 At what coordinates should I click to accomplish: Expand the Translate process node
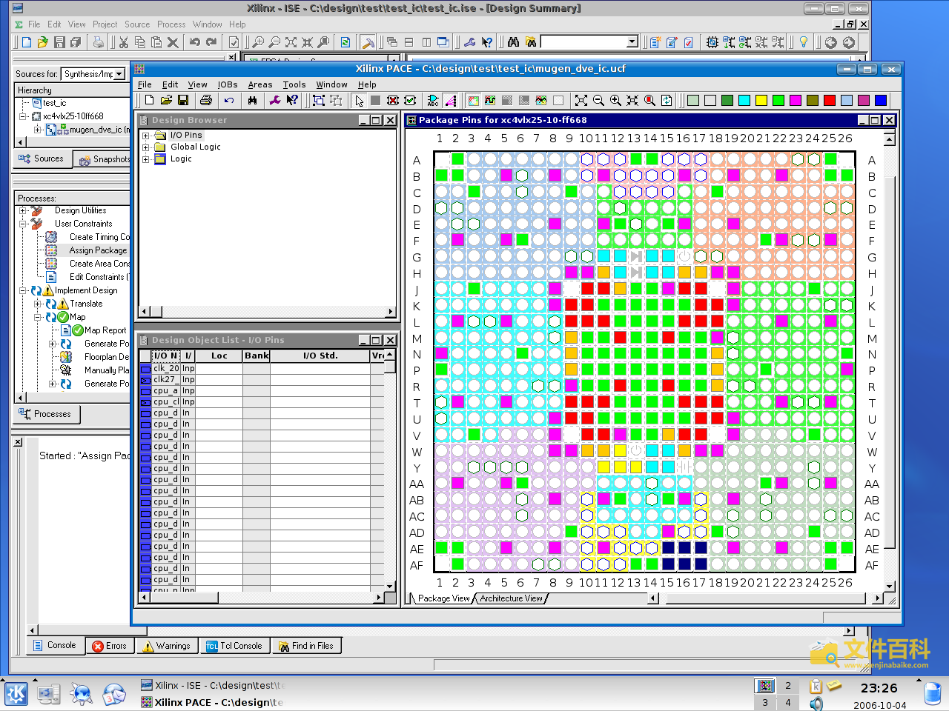pos(38,304)
